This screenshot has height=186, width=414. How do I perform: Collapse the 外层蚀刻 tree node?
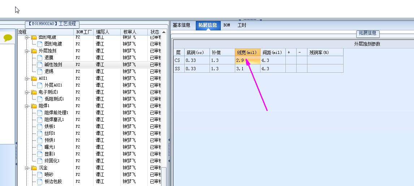click(x=27, y=51)
